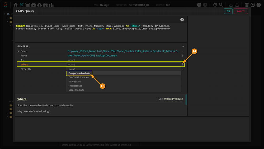Select Scope Predicate in dropdown list
This screenshot has width=264, height=149.
(x=77, y=90)
